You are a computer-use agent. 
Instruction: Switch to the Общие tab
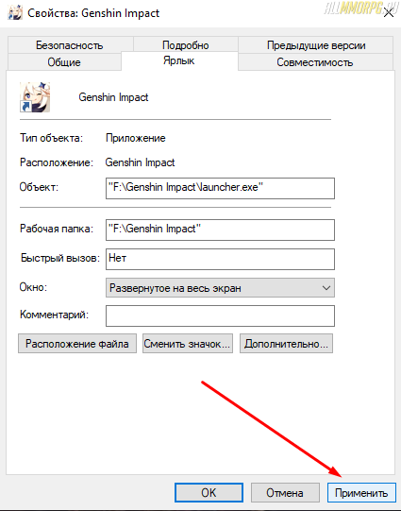64,62
